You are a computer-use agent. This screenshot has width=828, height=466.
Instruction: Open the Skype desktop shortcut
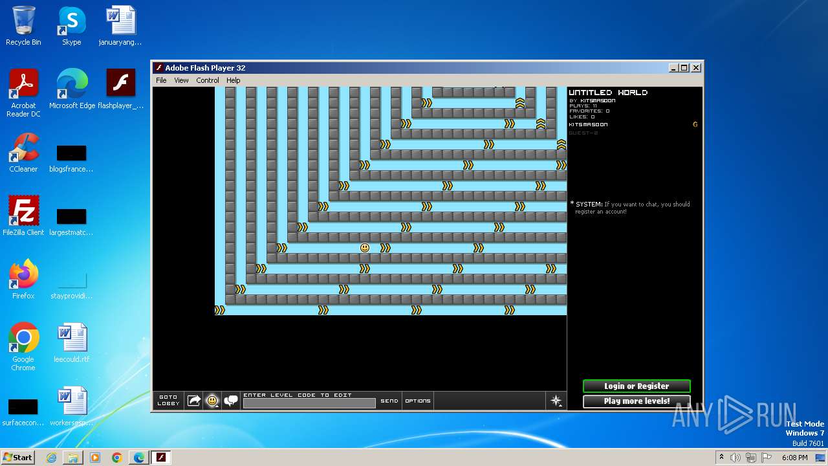tap(71, 26)
